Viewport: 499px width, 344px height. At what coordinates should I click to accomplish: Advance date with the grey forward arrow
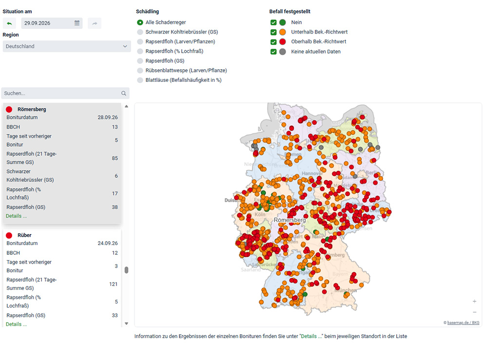coord(95,23)
